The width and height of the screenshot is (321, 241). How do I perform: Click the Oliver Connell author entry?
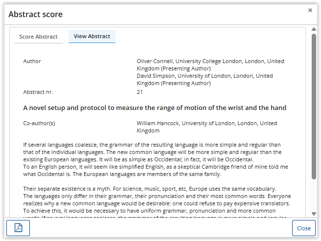pos(210,65)
